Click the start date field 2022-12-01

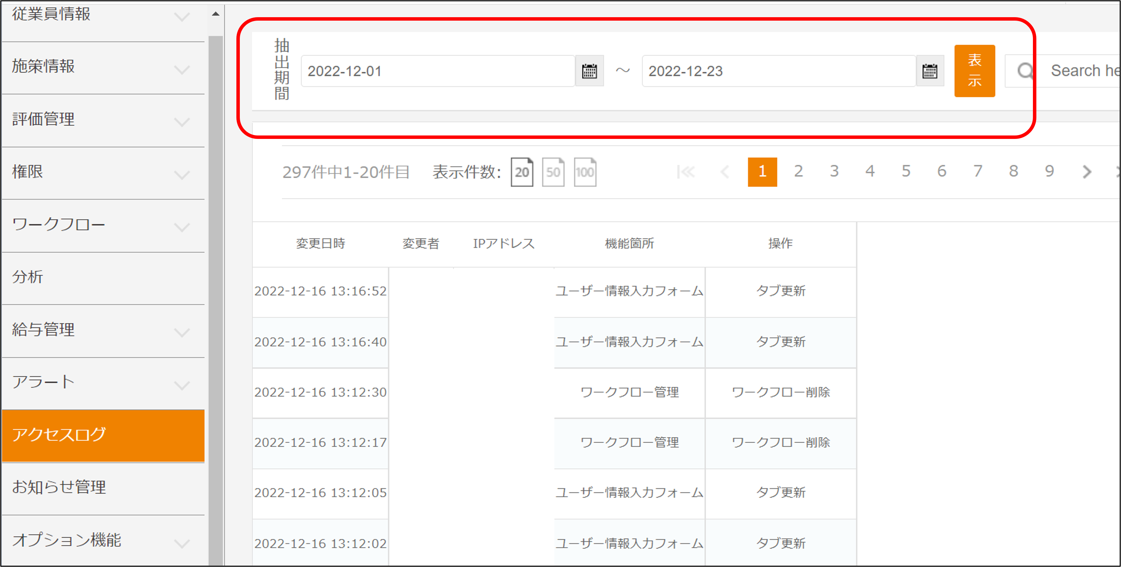coord(438,71)
